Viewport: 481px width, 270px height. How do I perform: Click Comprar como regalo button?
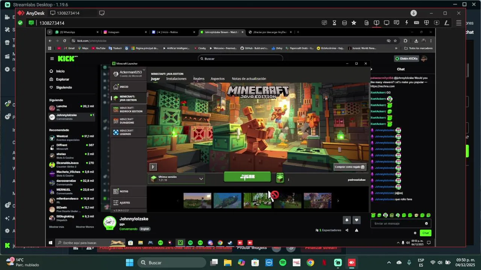[x=350, y=167]
